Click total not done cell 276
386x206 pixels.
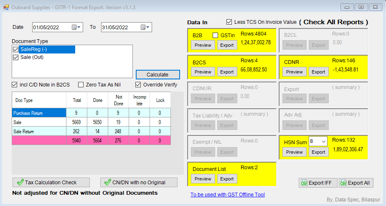tap(118, 140)
